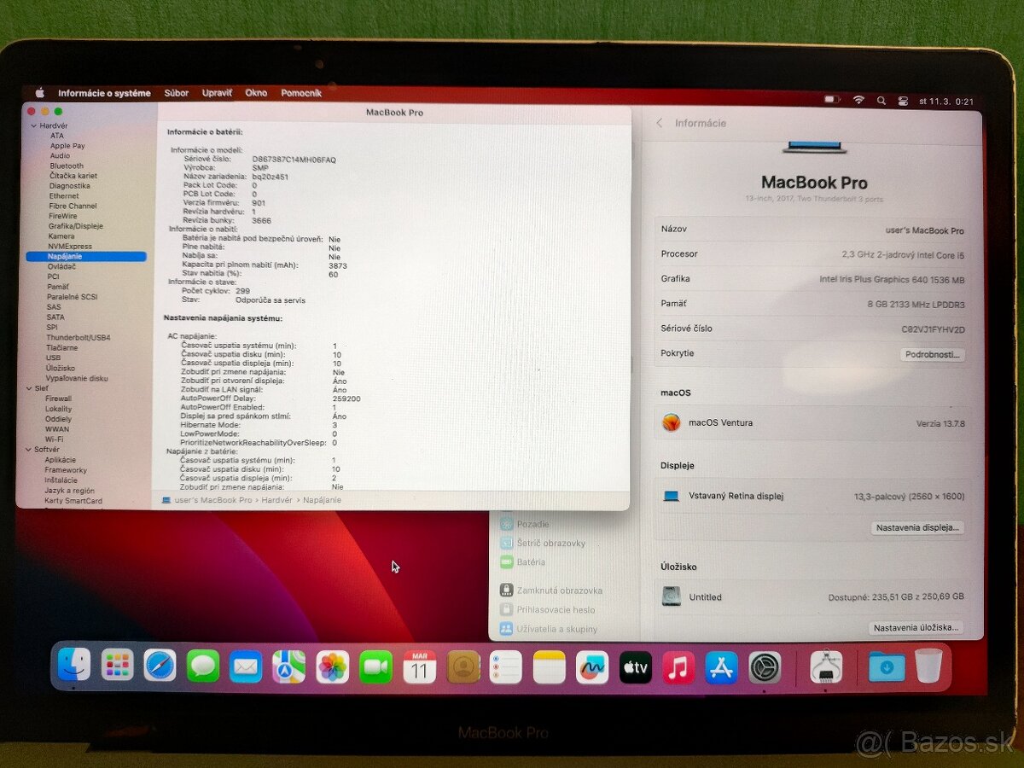Collapse the Sieť section
This screenshot has width=1024, height=768.
tap(31, 387)
